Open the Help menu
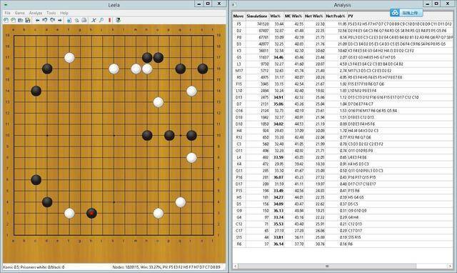Screen dimensions: 457x273 click(64, 13)
